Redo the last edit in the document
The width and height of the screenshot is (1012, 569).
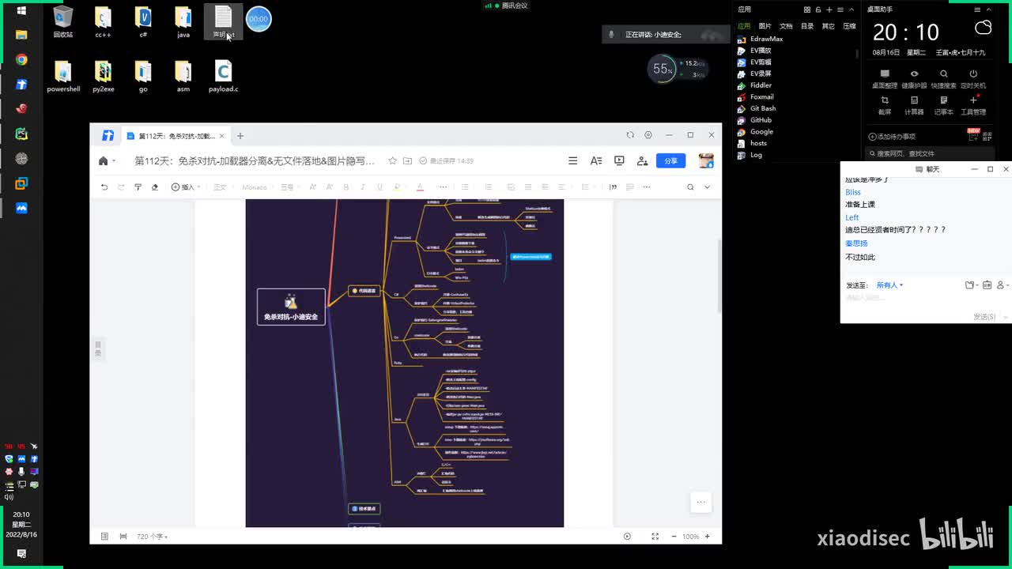point(121,187)
